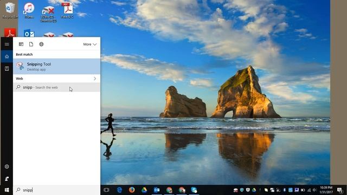Switch to Outlook on the taskbar
The width and height of the screenshot is (347, 195).
click(157, 190)
